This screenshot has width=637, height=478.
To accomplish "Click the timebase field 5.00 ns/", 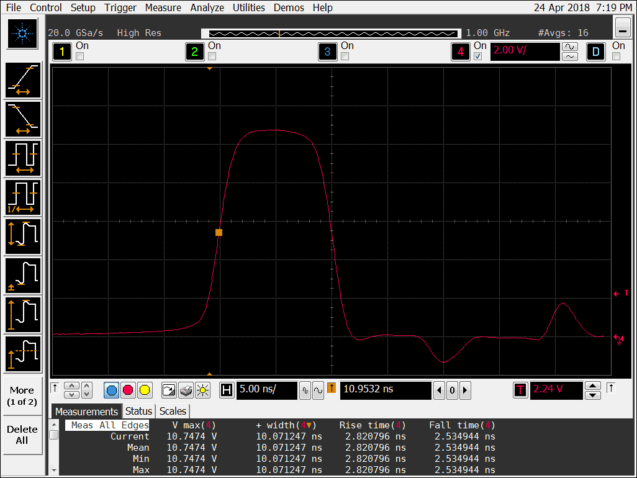I will [x=267, y=390].
